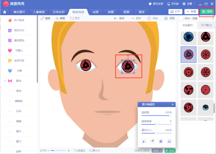Adjust the 素材大小 size slider

click(157, 133)
